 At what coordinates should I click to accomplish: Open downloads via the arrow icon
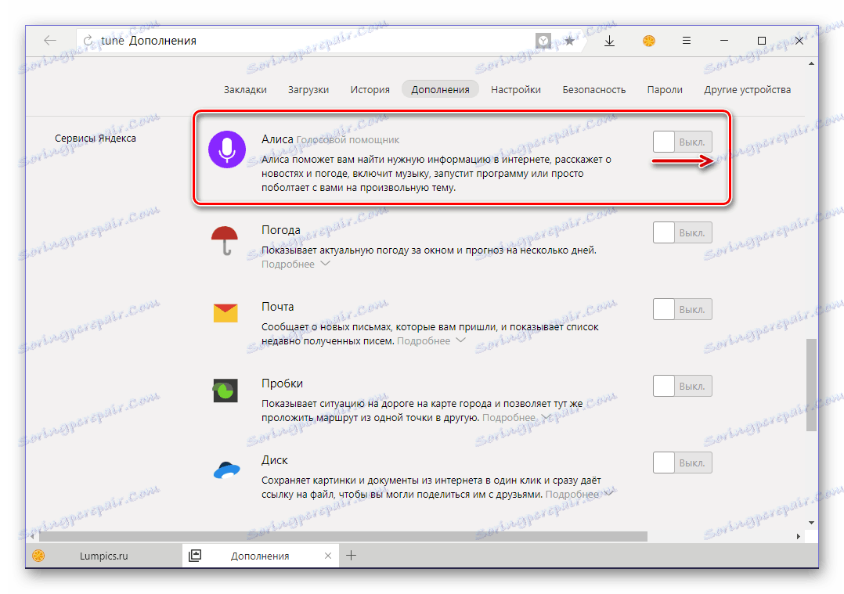click(609, 41)
